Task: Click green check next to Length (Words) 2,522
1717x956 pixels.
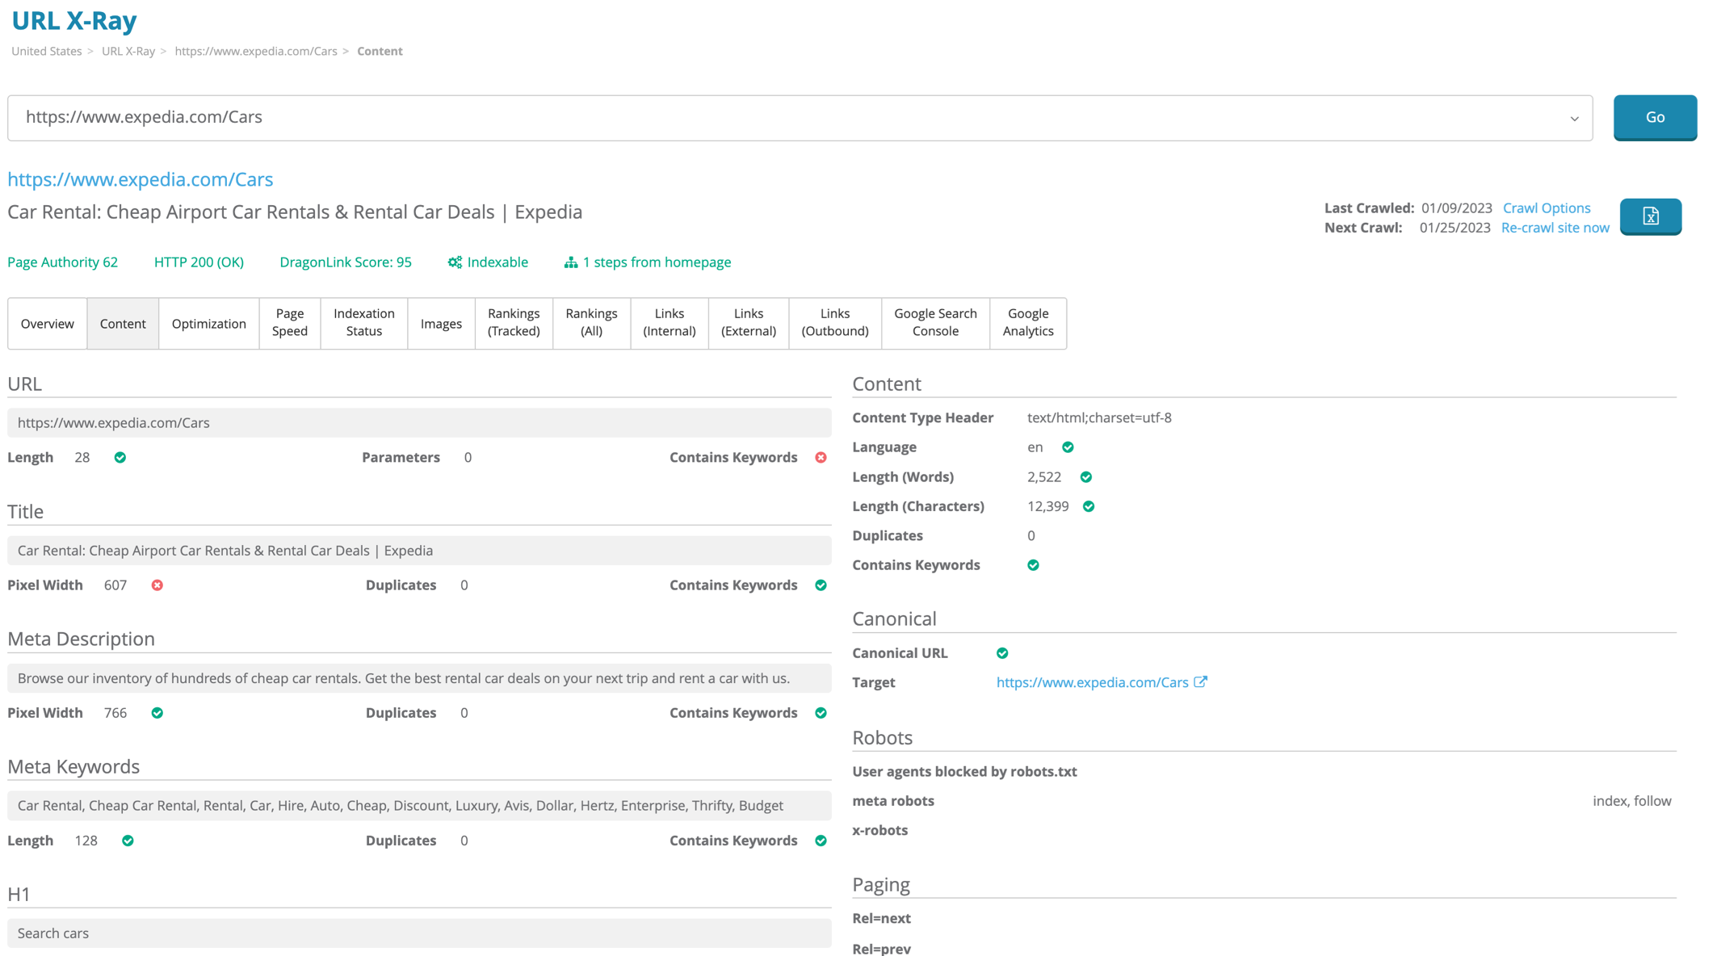Action: [1086, 477]
